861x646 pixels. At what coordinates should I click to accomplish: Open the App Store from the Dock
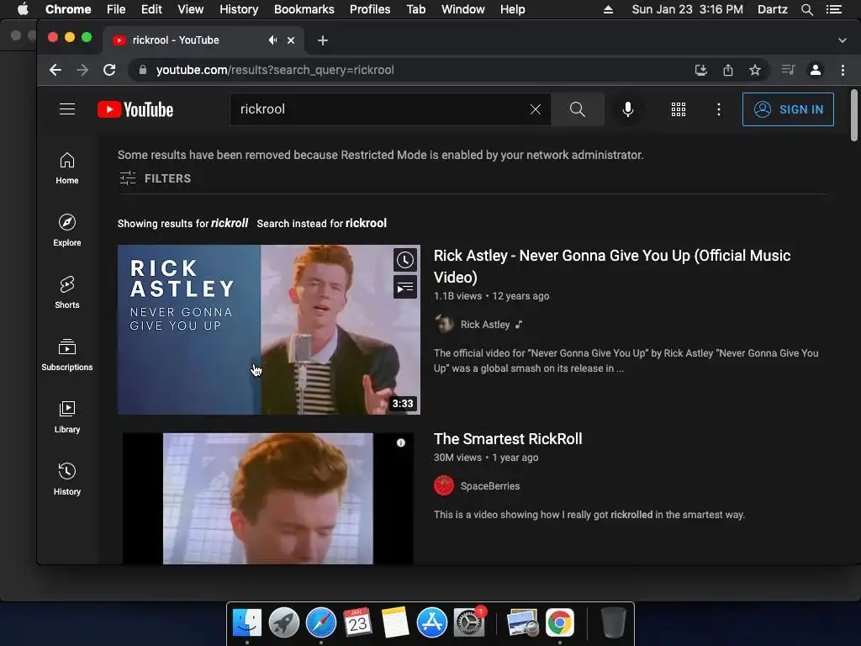pyautogui.click(x=432, y=622)
